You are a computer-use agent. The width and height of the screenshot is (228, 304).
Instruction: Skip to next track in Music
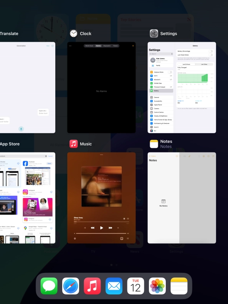(110, 228)
